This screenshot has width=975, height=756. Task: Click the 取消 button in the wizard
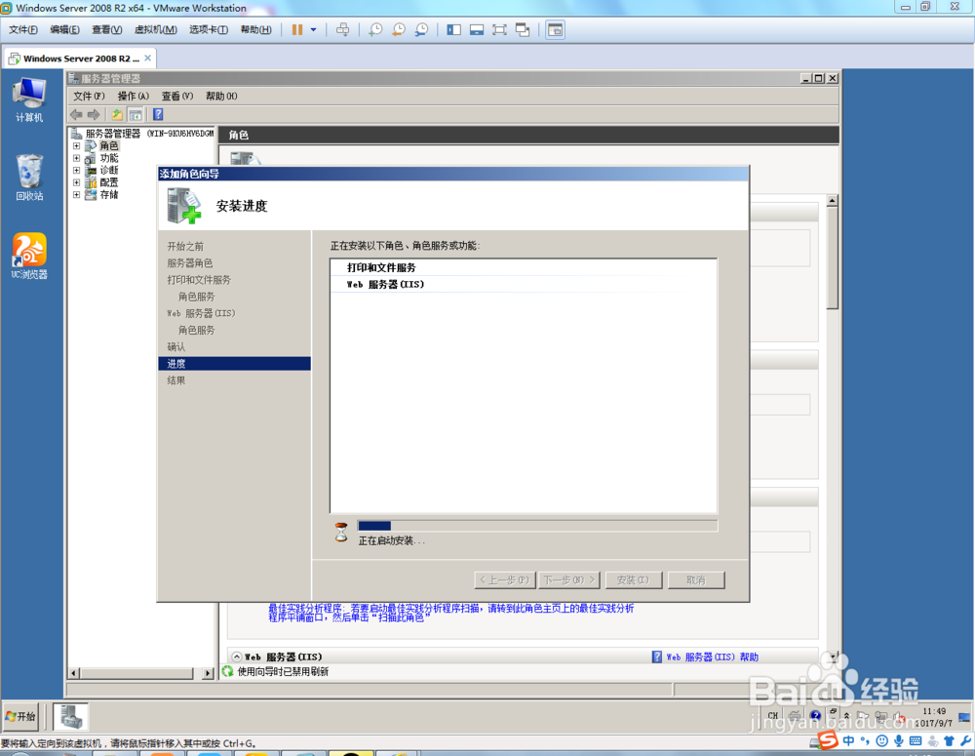(x=696, y=579)
